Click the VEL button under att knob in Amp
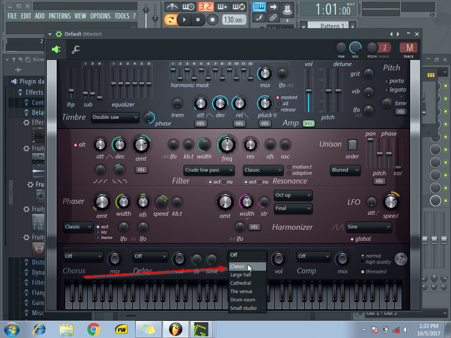Screen dimensions: 451x338 pos(200,124)
